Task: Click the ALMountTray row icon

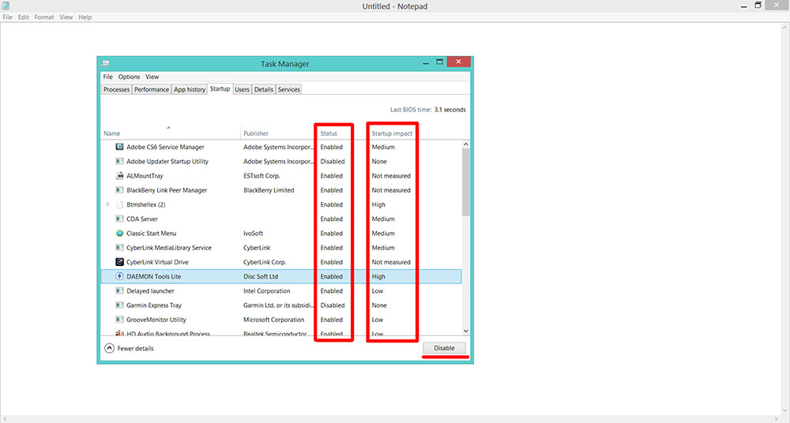Action: pyautogui.click(x=119, y=176)
